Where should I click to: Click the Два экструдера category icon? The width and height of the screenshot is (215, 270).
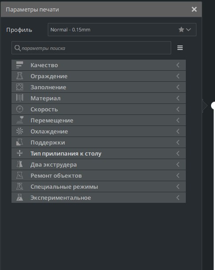click(x=19, y=164)
